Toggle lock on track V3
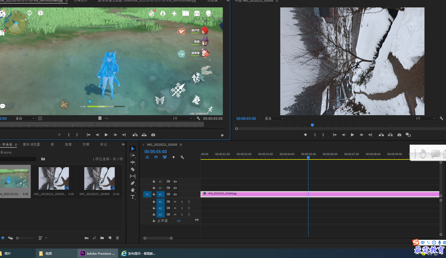The width and height of the screenshot is (446, 258). [x=154, y=181]
